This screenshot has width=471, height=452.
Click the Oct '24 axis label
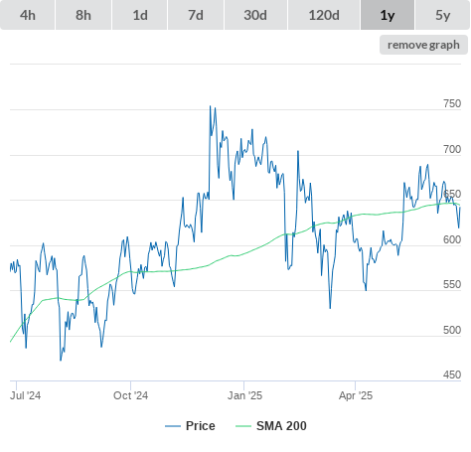point(130,395)
